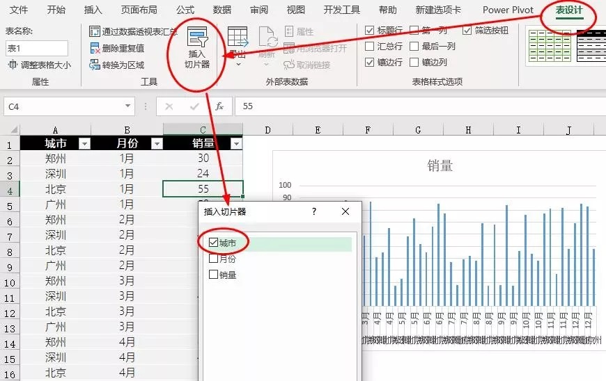Toggle Last Column (最后一列) checkbox

pos(414,47)
